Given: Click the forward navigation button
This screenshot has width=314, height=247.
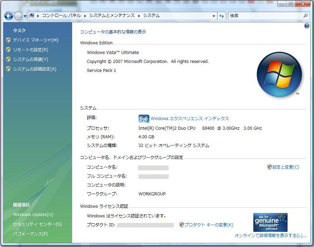Looking at the screenshot, I should point(18,16).
